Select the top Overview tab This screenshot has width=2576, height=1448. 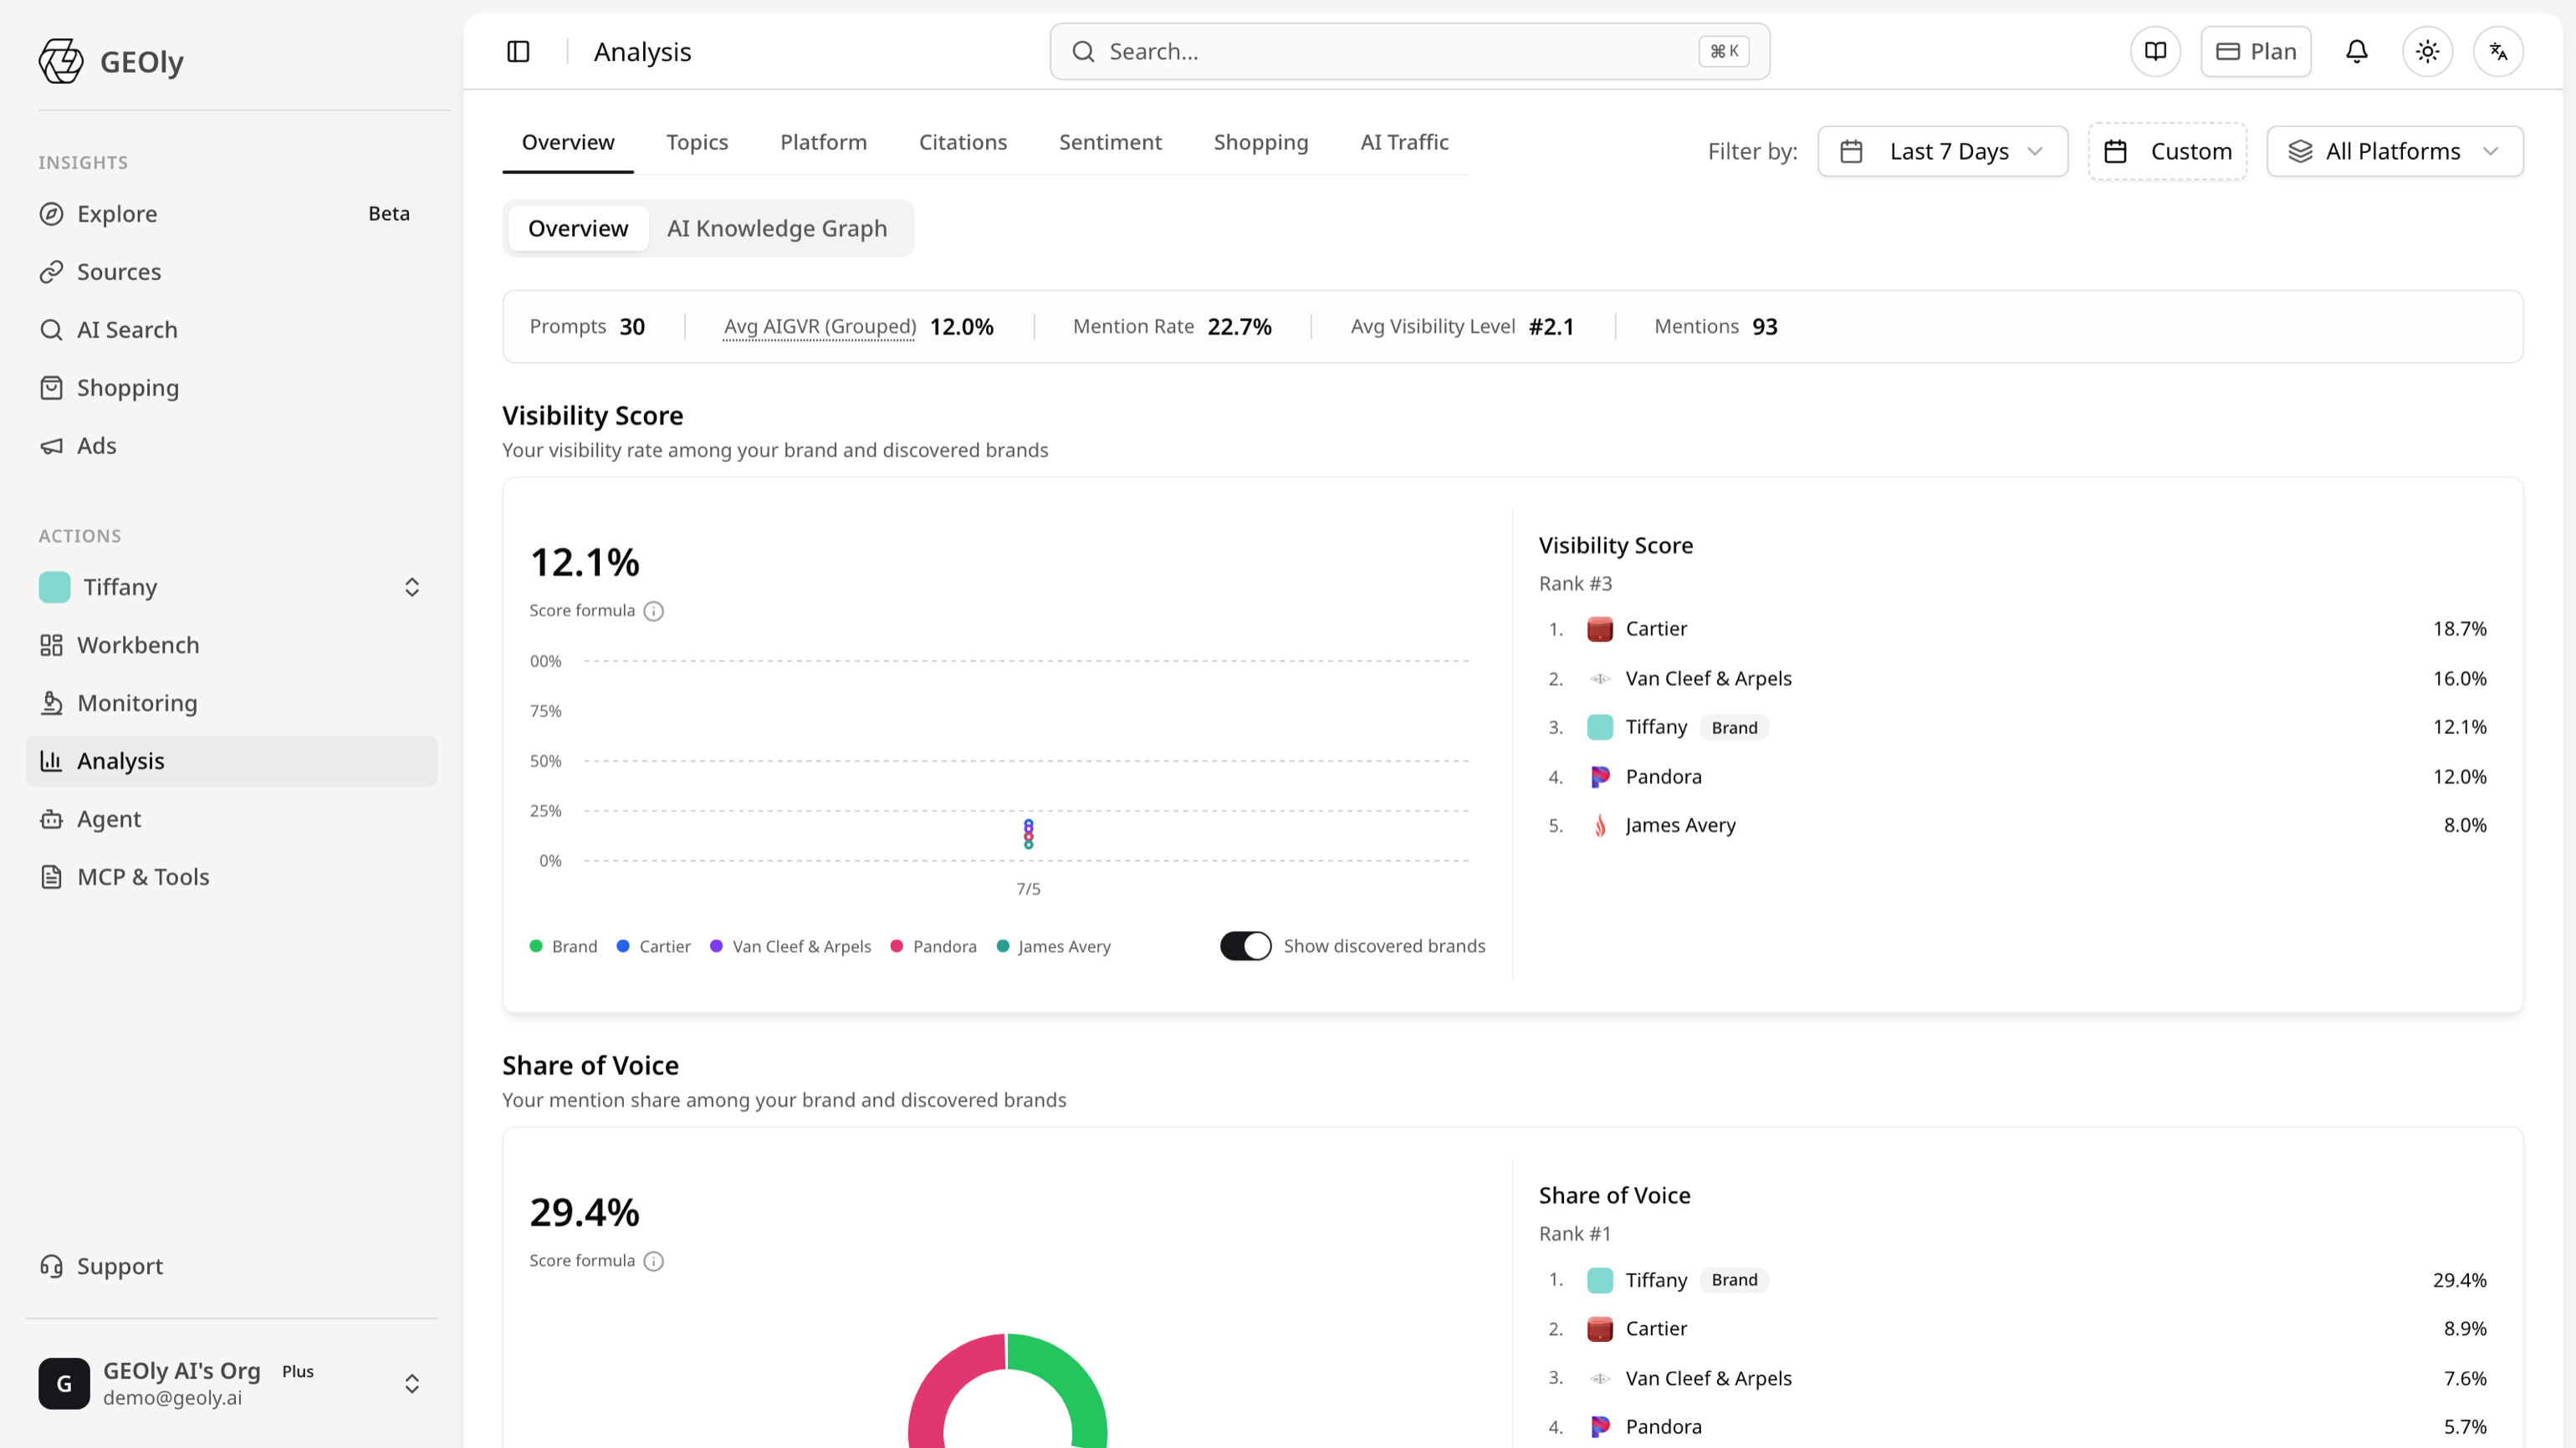click(568, 142)
